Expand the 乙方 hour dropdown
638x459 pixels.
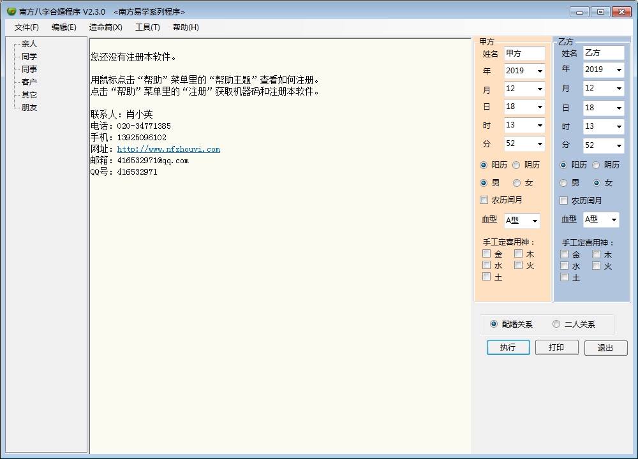click(x=619, y=126)
